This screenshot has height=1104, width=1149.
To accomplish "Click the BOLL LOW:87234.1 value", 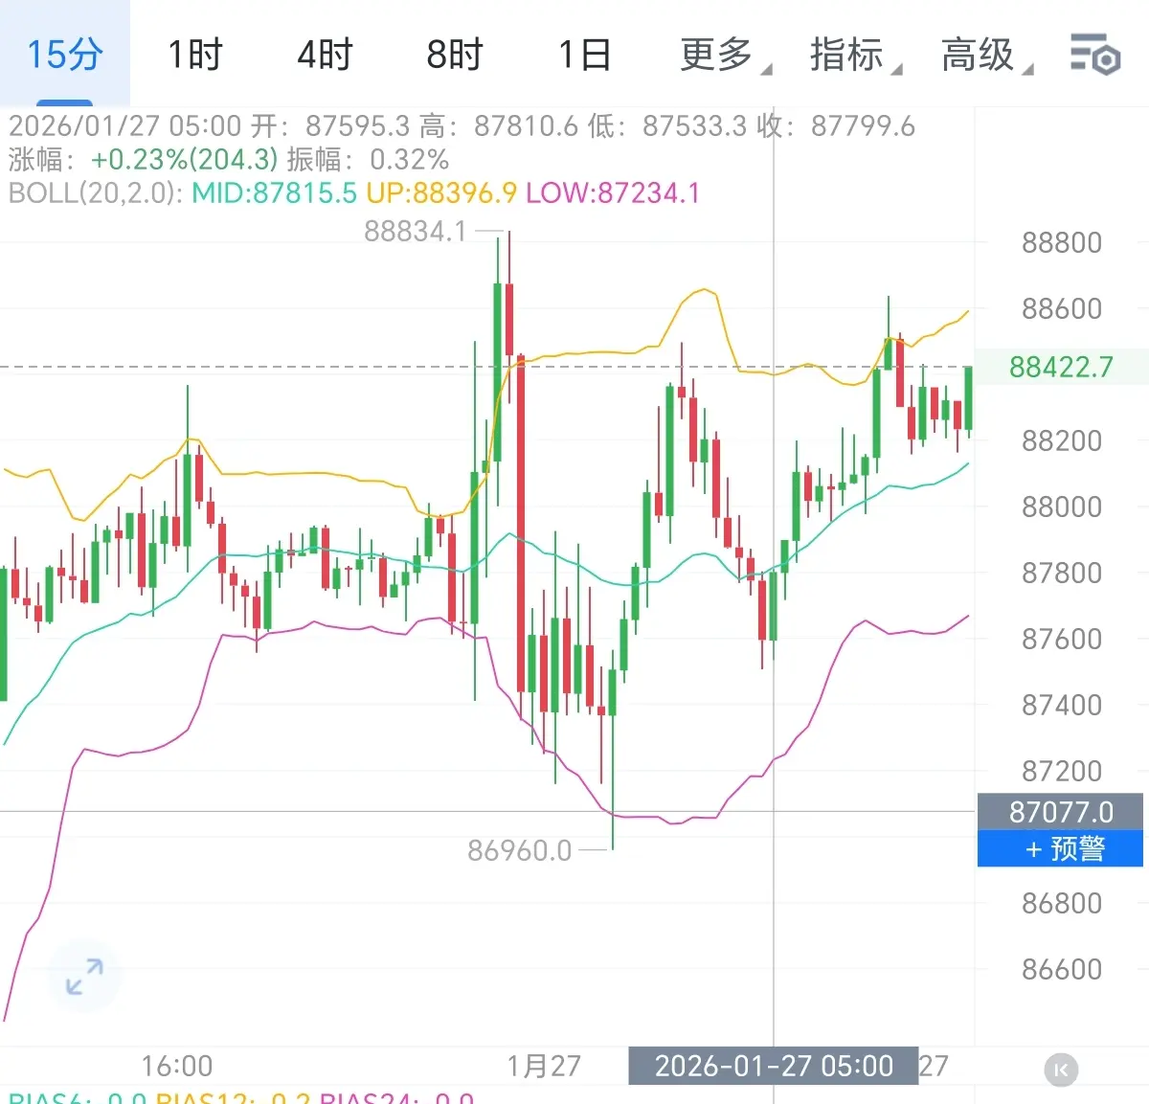I will pos(613,193).
